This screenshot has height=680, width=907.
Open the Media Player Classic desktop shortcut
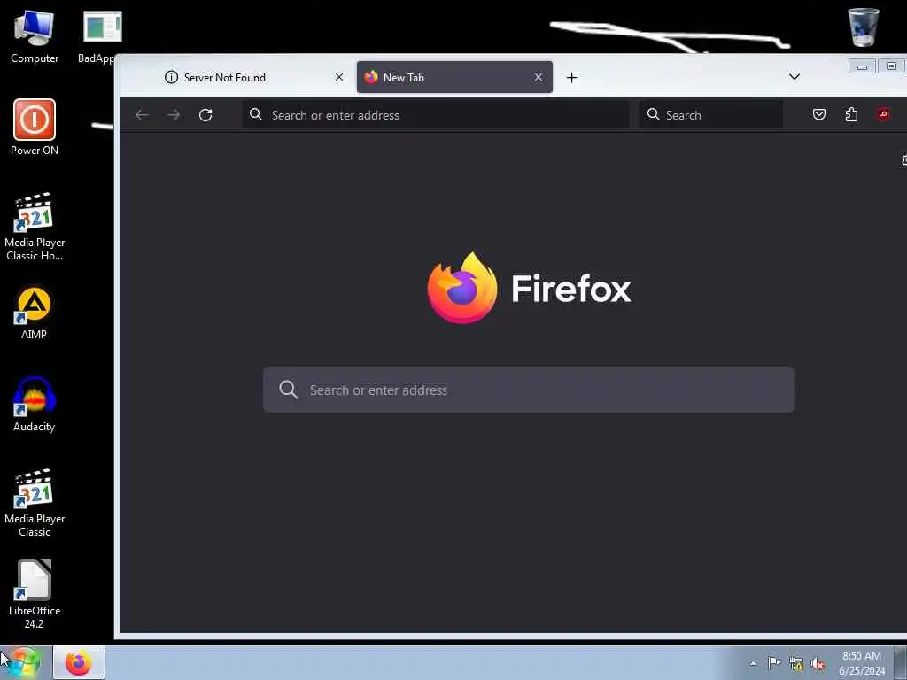click(x=35, y=503)
